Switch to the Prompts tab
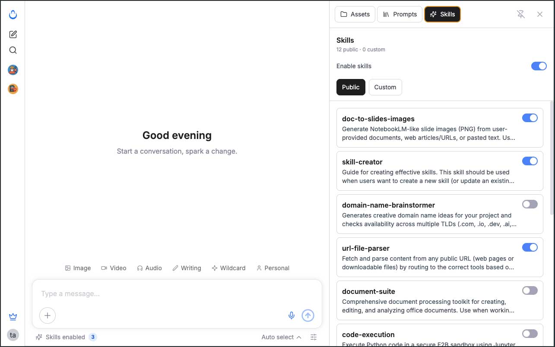Image resolution: width=555 pixels, height=347 pixels. tap(400, 14)
